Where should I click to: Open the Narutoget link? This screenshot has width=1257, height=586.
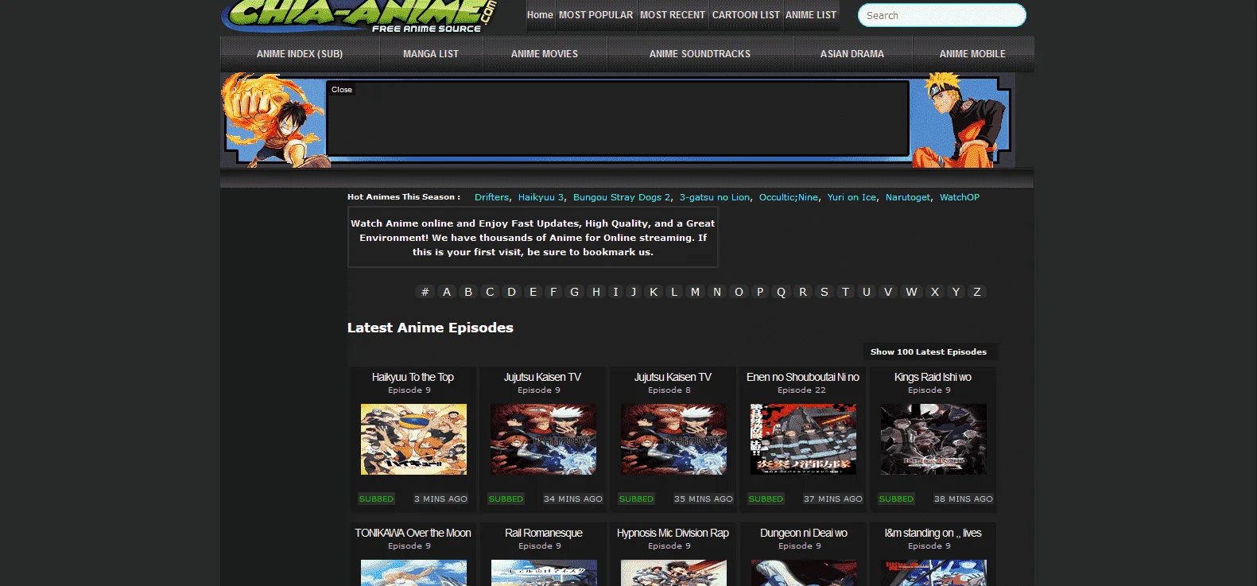tap(907, 197)
